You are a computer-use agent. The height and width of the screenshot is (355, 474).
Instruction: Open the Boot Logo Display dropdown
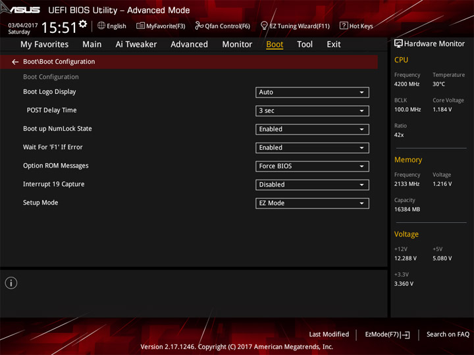point(312,93)
